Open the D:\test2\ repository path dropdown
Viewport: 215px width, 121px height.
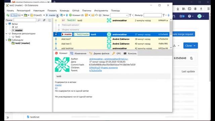point(44,15)
